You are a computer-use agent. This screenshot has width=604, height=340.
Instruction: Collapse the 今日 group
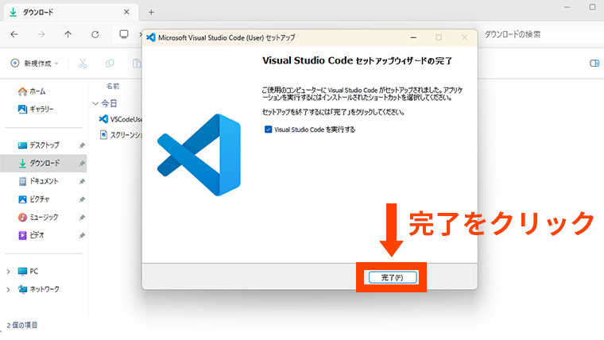96,103
